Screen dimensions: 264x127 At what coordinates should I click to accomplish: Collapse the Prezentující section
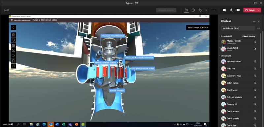219,36
